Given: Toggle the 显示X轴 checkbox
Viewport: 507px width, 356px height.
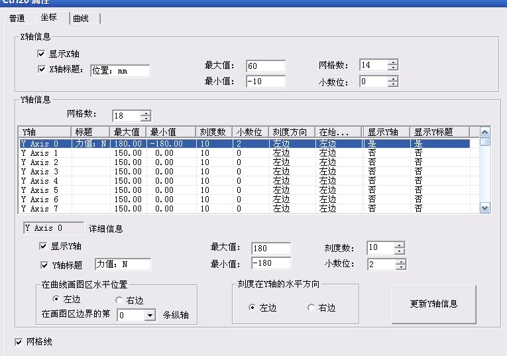Looking at the screenshot, I should pos(42,54).
